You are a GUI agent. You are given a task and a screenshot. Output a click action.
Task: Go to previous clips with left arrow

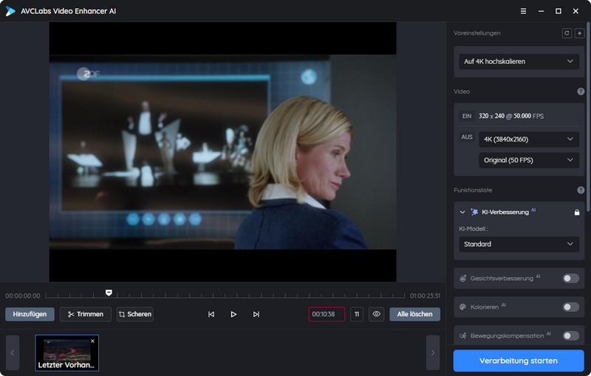coord(13,352)
